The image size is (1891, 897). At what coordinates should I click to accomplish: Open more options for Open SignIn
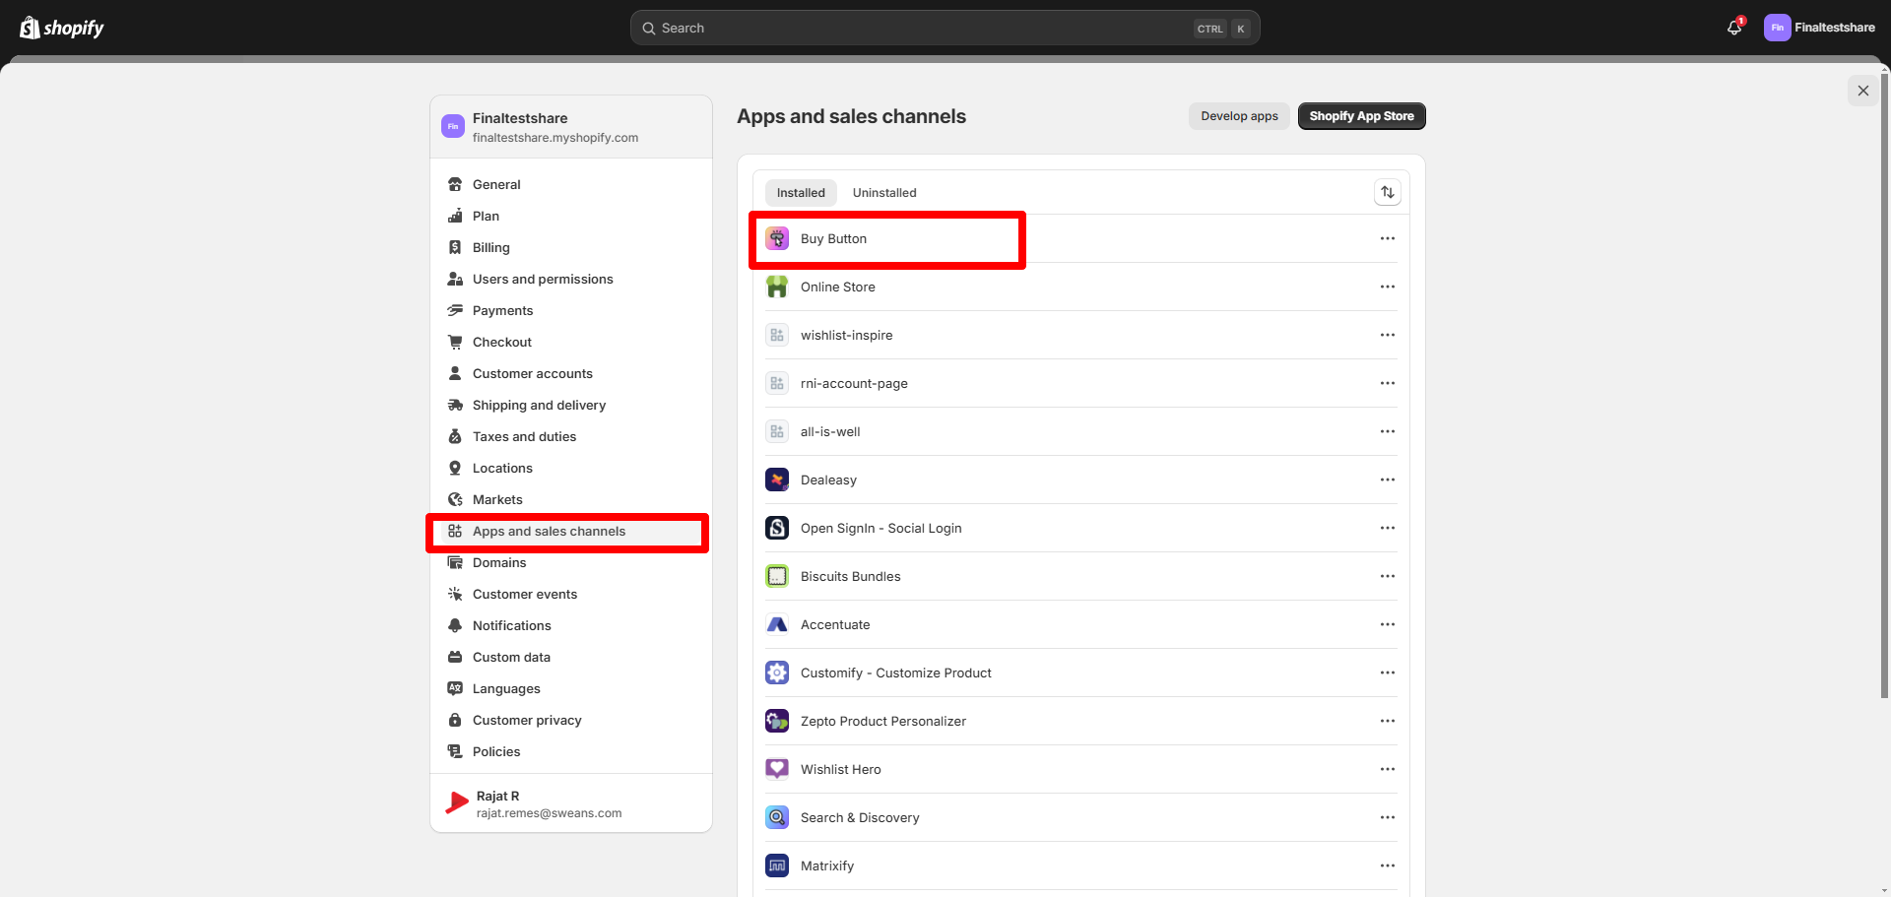(x=1387, y=528)
